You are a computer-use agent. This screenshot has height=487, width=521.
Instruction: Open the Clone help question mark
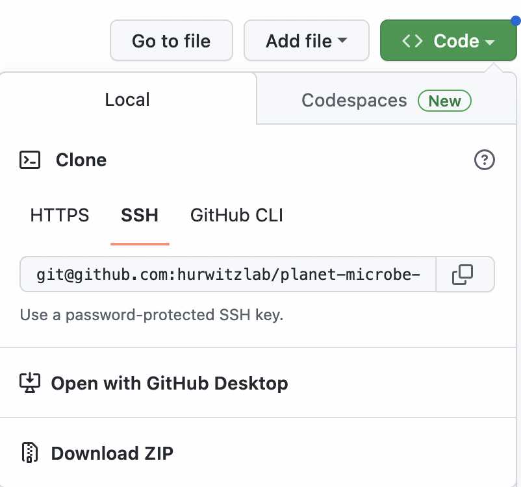point(484,160)
